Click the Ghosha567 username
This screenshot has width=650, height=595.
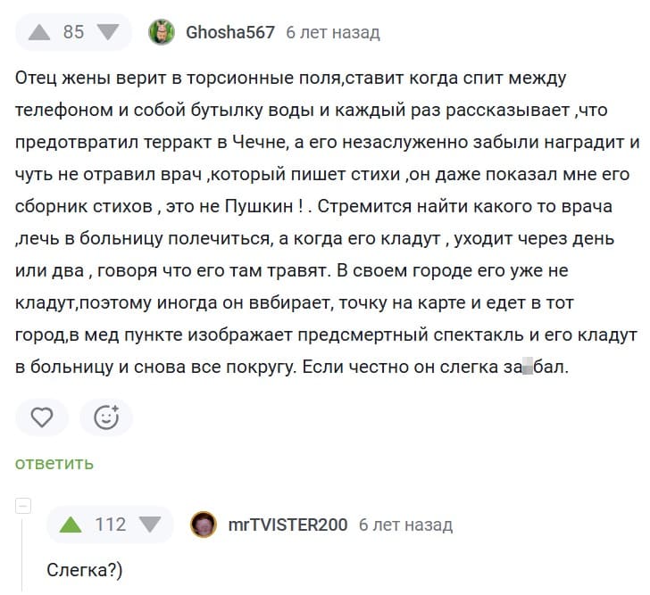click(x=229, y=33)
